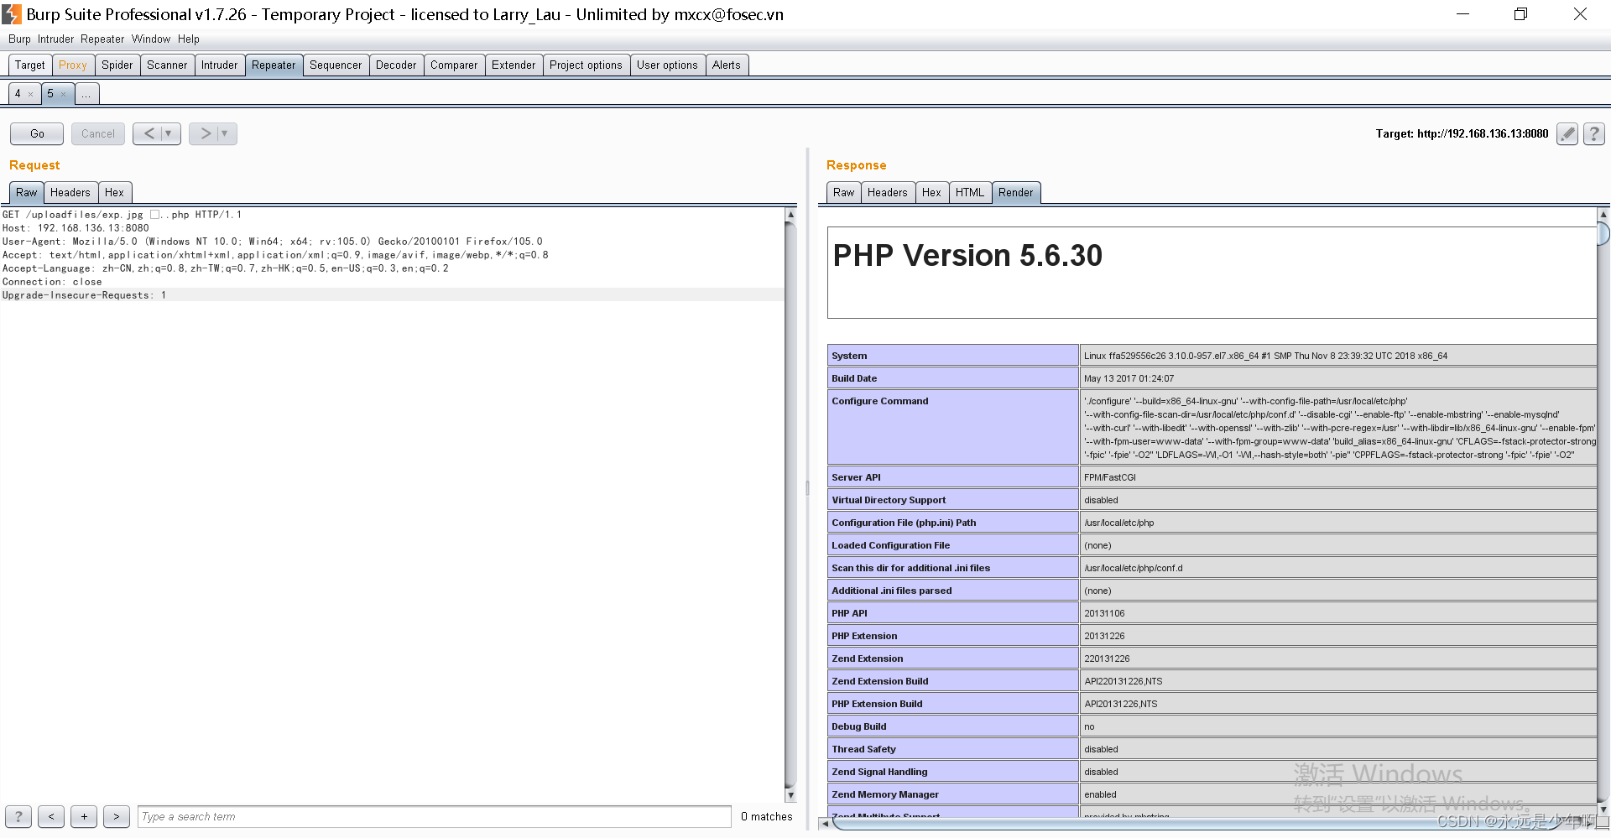Click the request pane scroll up arrow
This screenshot has width=1611, height=838.
[x=790, y=215]
